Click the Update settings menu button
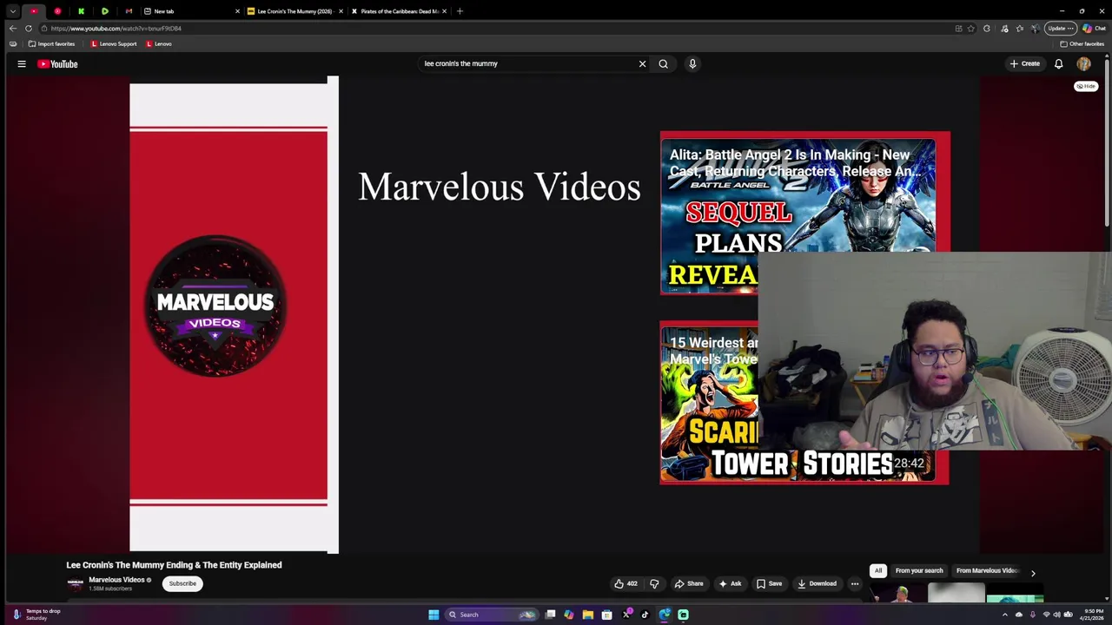1112x625 pixels. 1061,28
